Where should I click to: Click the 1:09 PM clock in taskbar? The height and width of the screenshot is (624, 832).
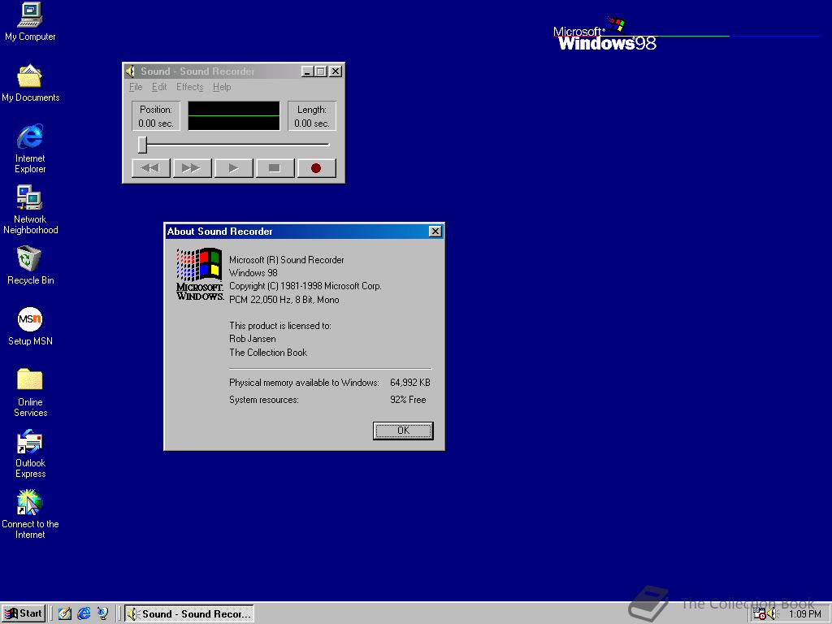805,614
